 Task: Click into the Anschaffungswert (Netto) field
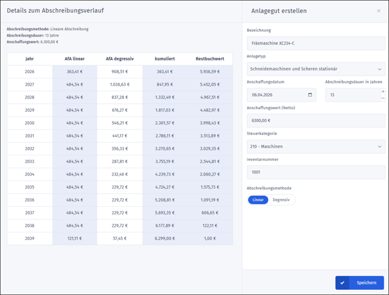click(x=315, y=121)
